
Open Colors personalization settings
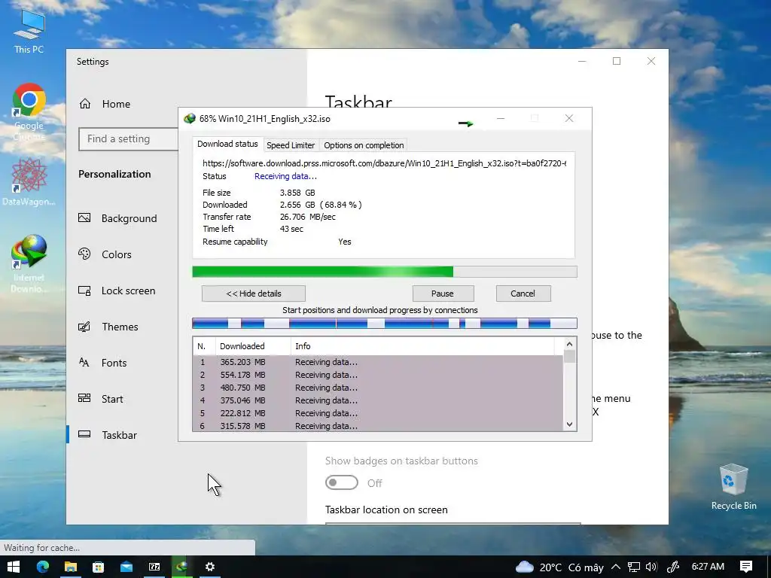(105, 254)
